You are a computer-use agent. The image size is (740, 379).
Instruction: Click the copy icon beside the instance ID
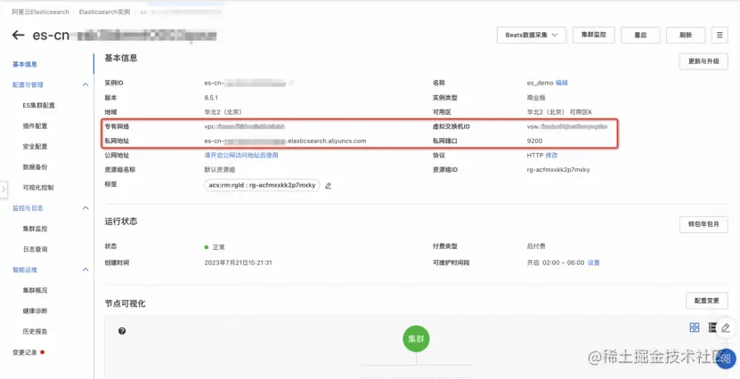(x=291, y=83)
